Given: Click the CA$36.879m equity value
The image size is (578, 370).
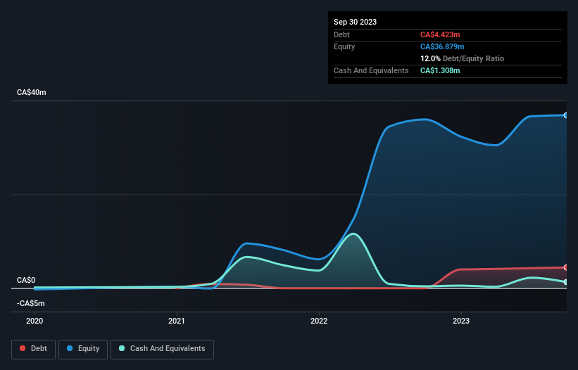Looking at the screenshot, I should [442, 46].
